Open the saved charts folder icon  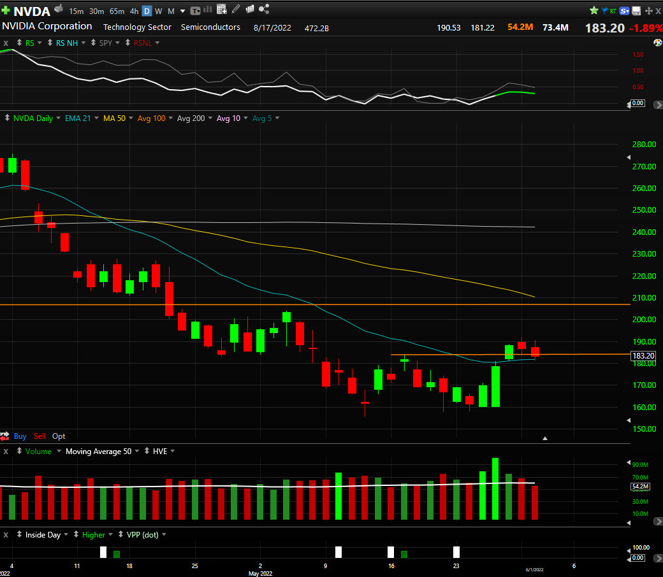click(x=250, y=9)
